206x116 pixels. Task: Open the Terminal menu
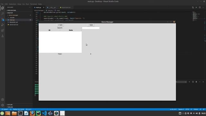[33, 4]
